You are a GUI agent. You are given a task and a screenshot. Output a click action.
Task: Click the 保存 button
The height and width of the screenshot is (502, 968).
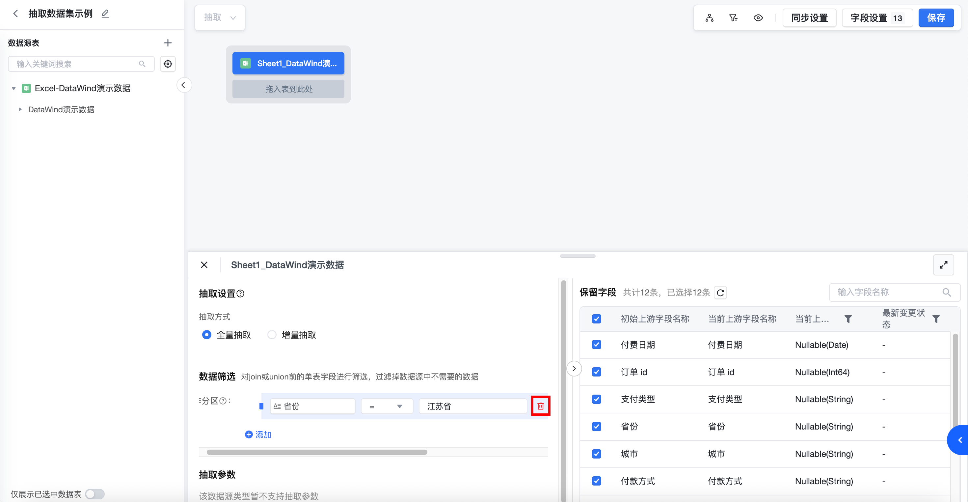(x=935, y=18)
